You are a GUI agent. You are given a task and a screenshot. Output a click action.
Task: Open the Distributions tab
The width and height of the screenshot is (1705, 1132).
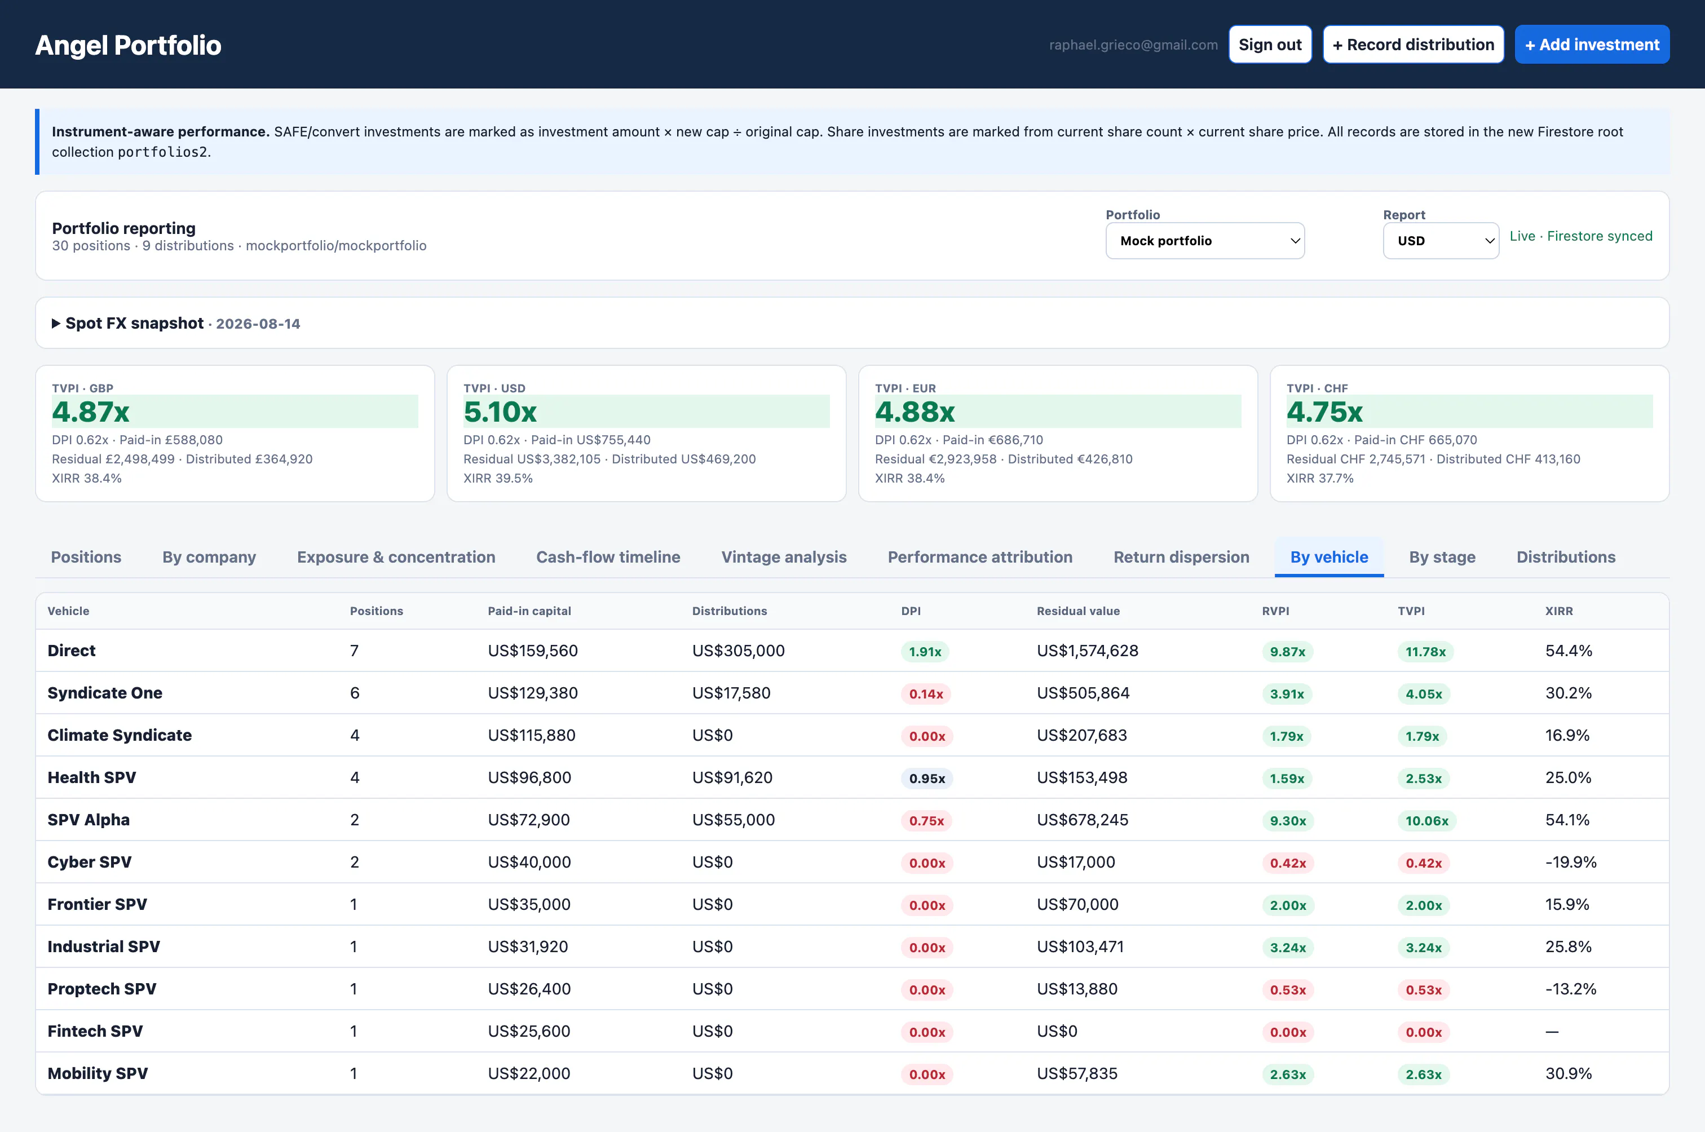tap(1566, 556)
